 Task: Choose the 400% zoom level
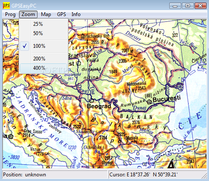pyautogui.click(x=43, y=68)
